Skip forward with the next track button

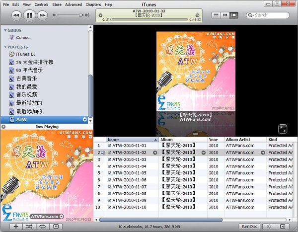(x=42, y=15)
